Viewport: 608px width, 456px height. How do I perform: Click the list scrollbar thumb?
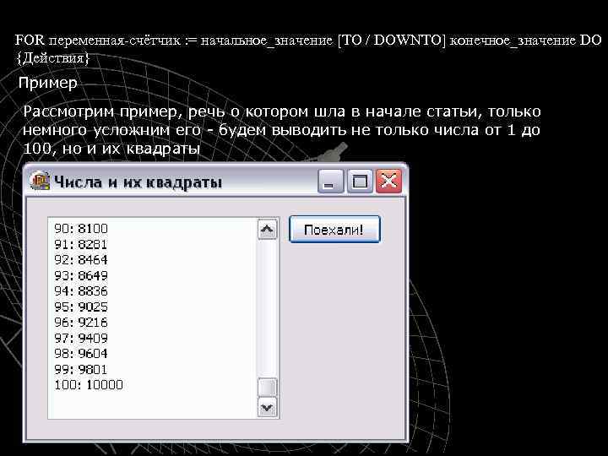coord(267,388)
